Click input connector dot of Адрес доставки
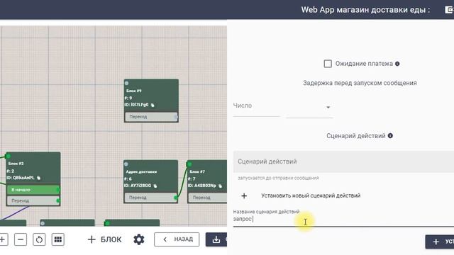Viewport: 454px width, 255px height. point(126,164)
